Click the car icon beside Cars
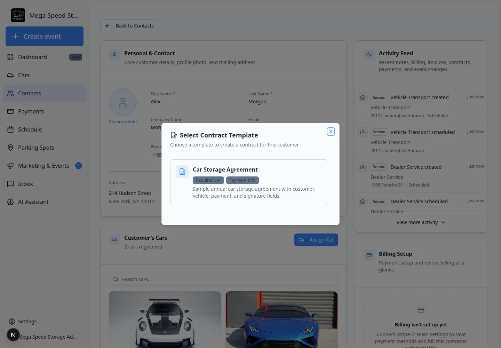This screenshot has height=348, width=501. 10,75
